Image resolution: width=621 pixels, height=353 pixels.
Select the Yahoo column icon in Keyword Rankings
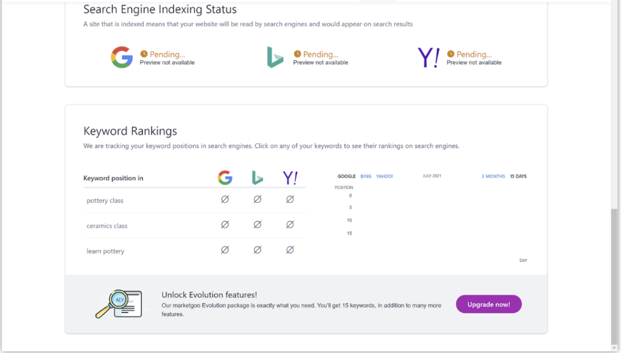pos(290,178)
